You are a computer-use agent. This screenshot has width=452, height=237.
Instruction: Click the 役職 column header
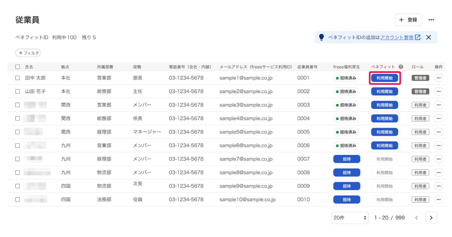point(137,67)
